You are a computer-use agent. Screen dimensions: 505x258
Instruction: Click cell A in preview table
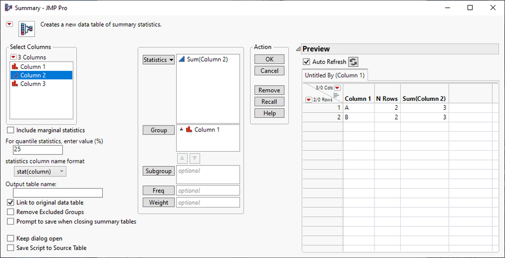coord(358,108)
